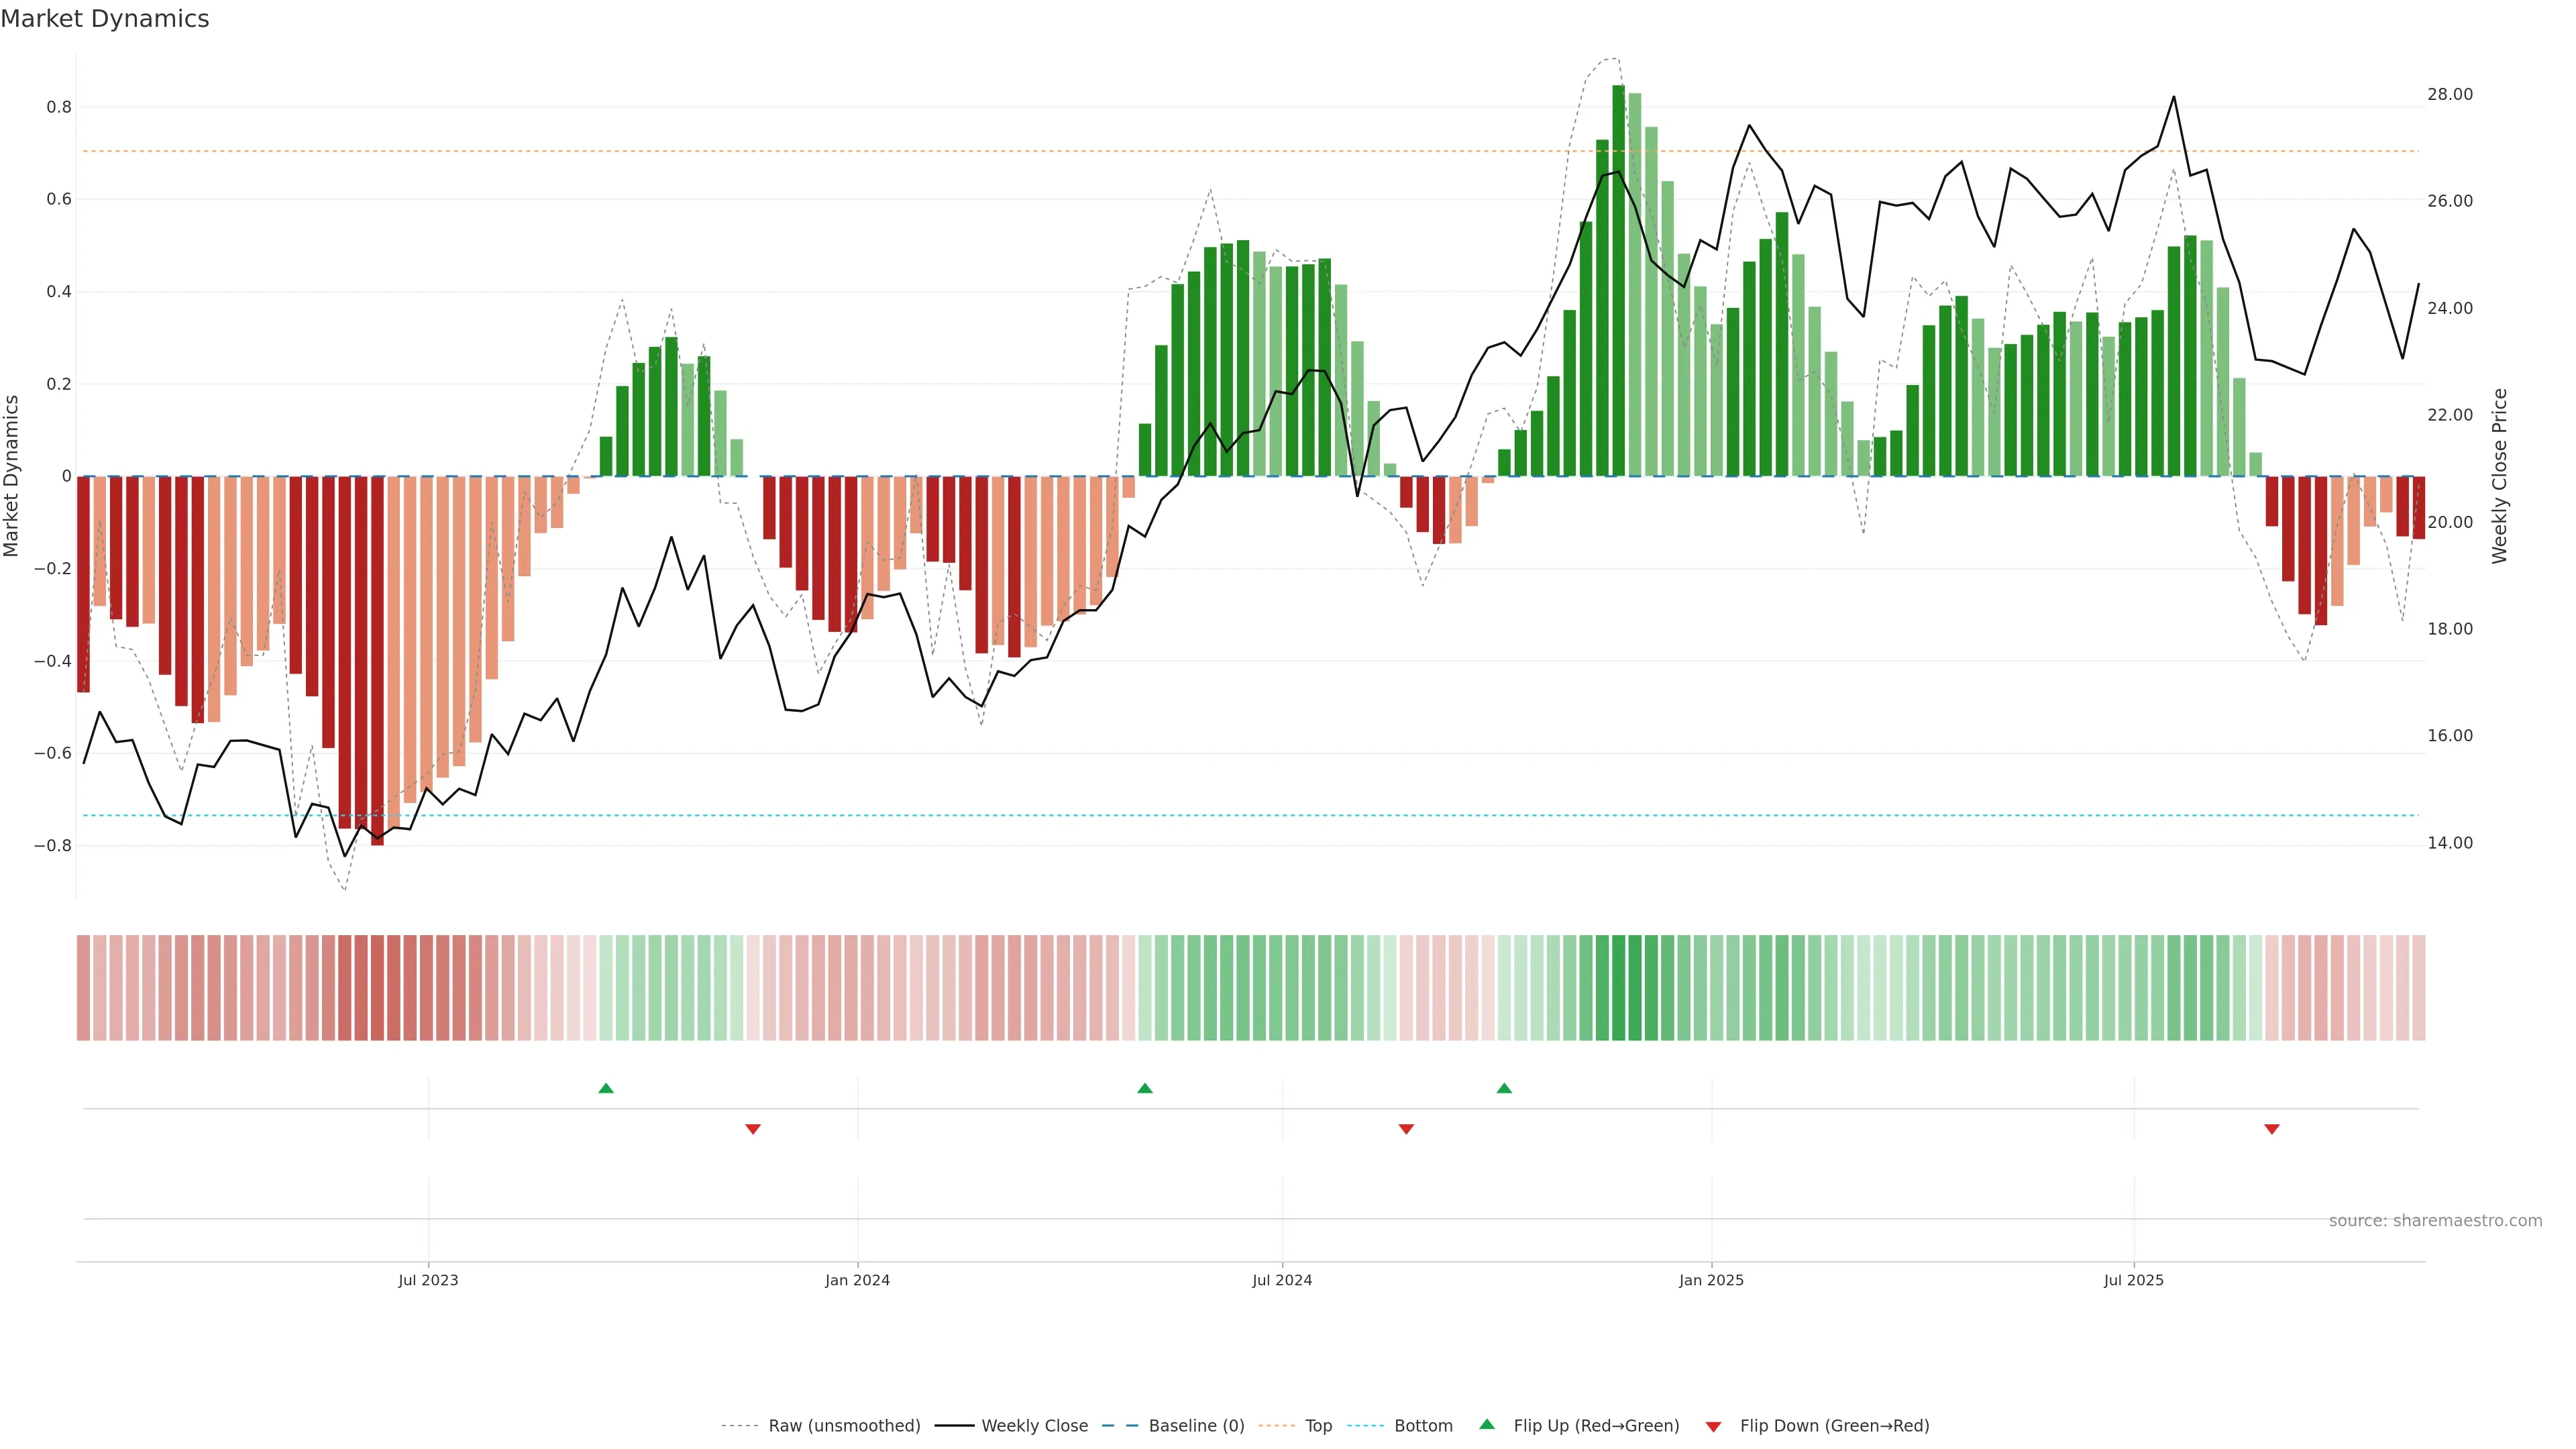Image resolution: width=2576 pixels, height=1449 pixels.
Task: Hide the Weekly Close legend series
Action: click(1034, 1426)
